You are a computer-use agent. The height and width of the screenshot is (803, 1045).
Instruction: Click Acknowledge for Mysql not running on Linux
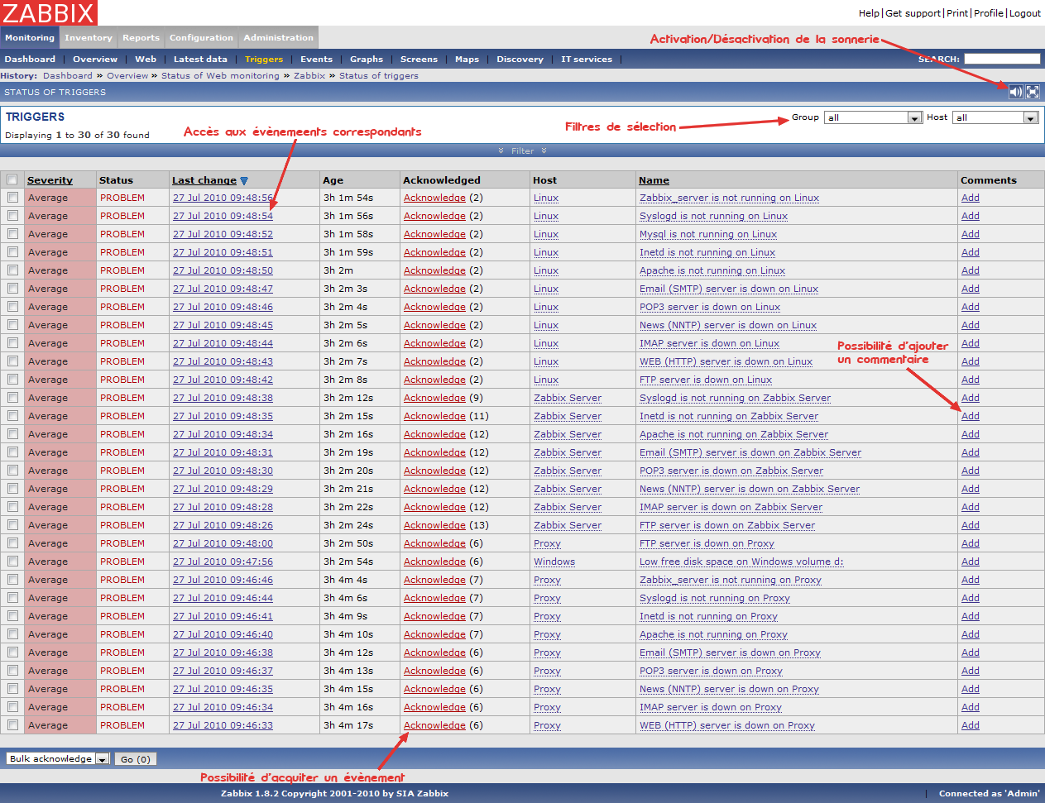[x=434, y=234]
